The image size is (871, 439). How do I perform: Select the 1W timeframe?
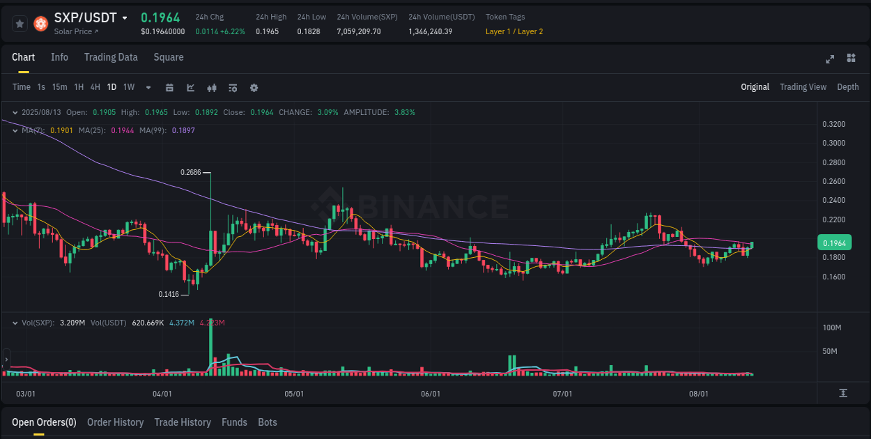128,87
